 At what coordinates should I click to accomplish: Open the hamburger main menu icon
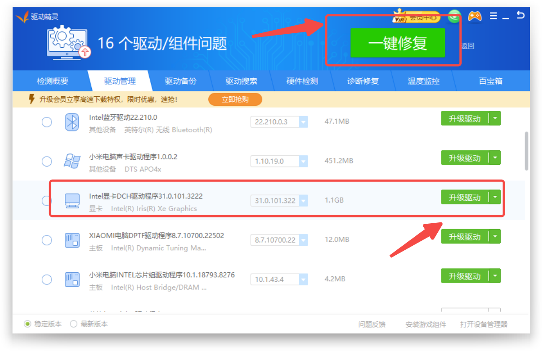pos(493,16)
